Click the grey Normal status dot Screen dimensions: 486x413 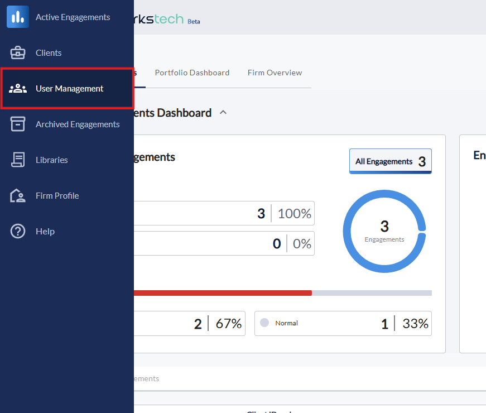click(264, 323)
